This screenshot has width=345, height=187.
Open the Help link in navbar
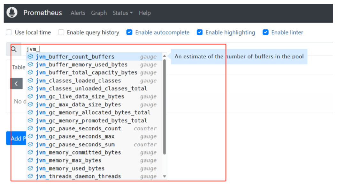click(x=145, y=13)
